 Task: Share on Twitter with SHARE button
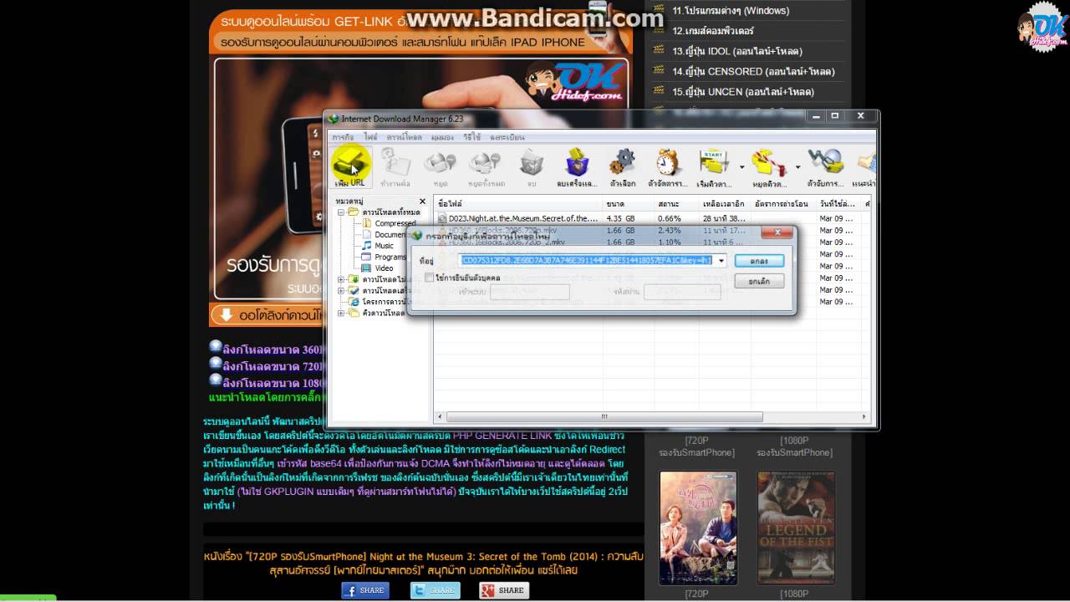[x=435, y=590]
